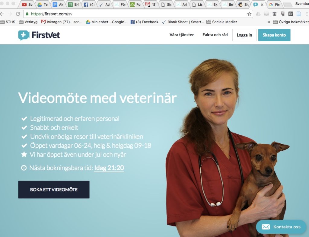This screenshot has height=237, width=309.
Task: Click the envelope icon on Kontakta oss
Action: click(266, 227)
